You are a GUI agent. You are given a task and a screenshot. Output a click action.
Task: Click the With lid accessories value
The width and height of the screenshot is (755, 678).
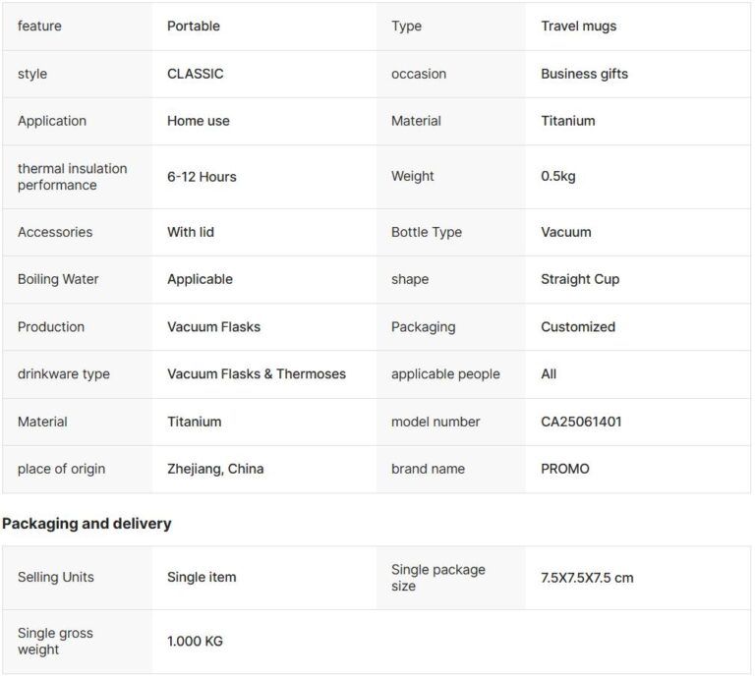[190, 232]
